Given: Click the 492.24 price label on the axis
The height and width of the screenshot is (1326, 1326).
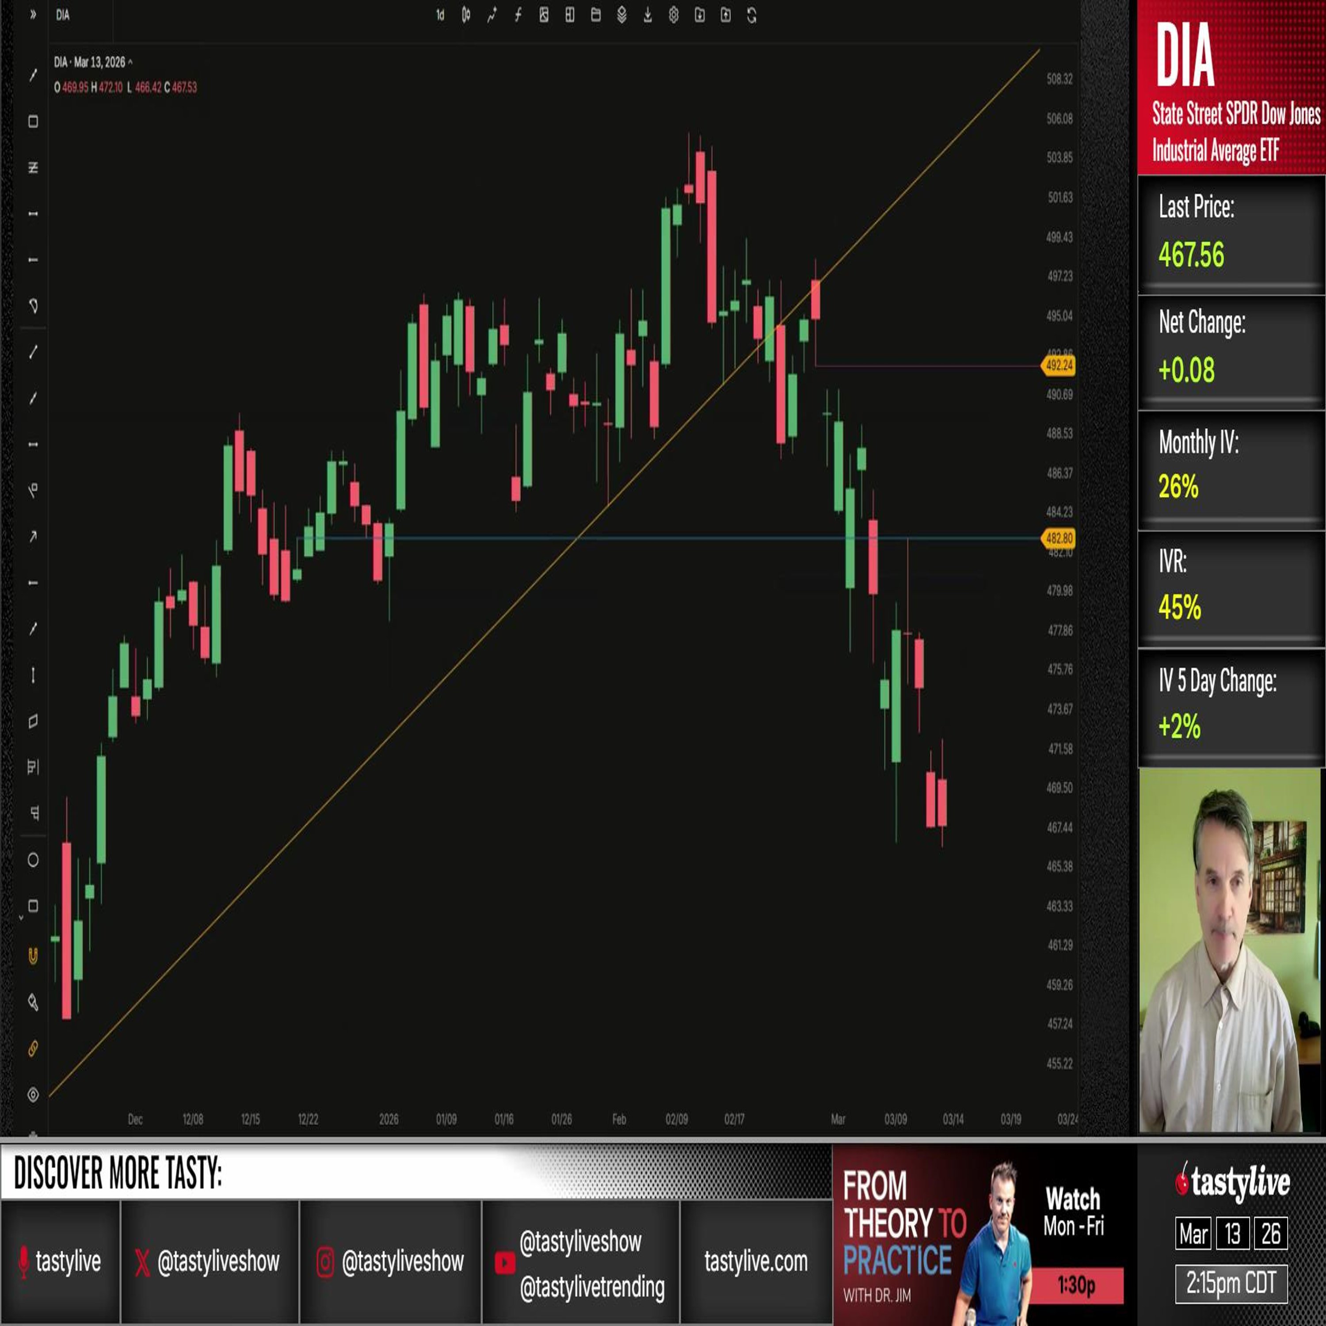Looking at the screenshot, I should pos(1058,366).
